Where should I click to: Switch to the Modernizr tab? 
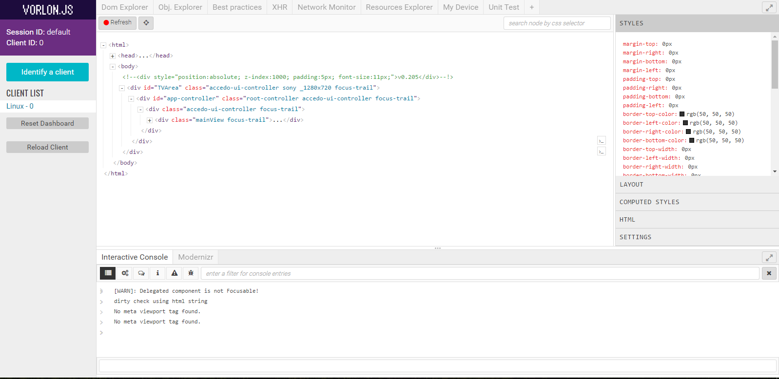pos(195,257)
